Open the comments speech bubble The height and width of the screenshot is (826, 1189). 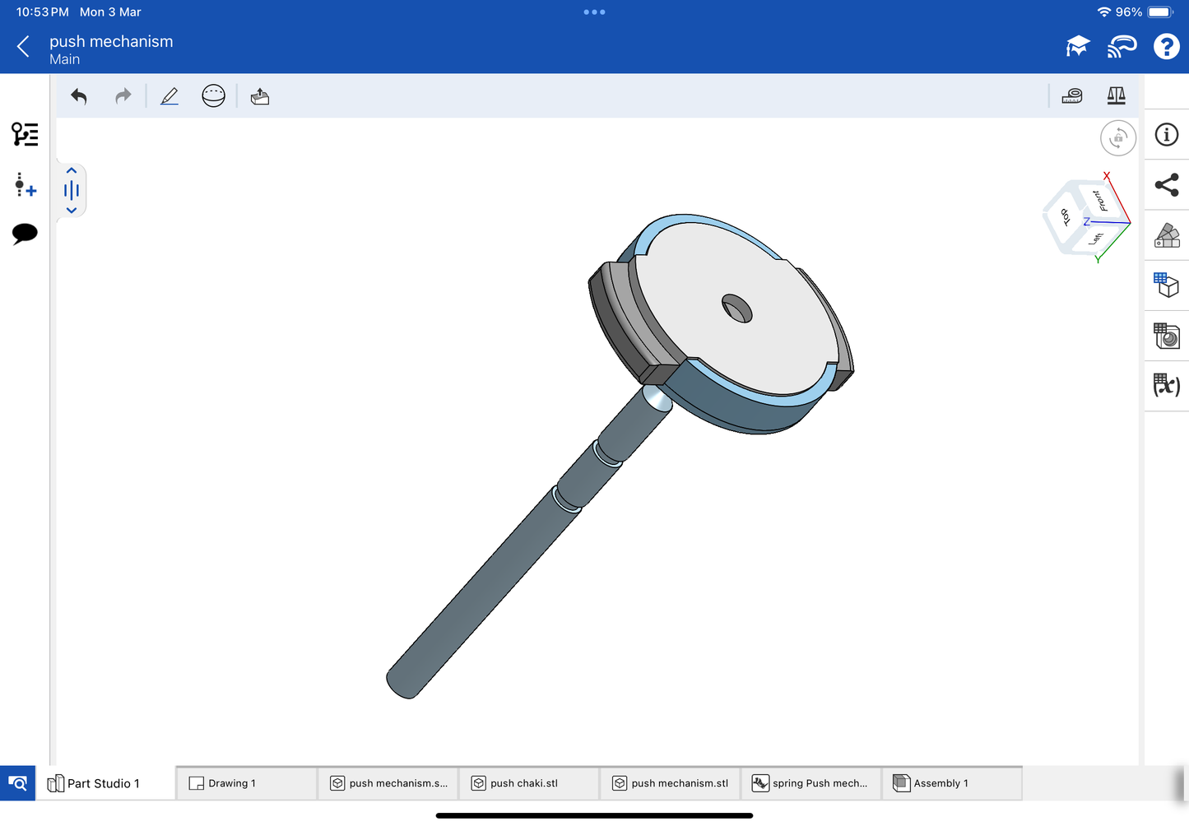25,234
